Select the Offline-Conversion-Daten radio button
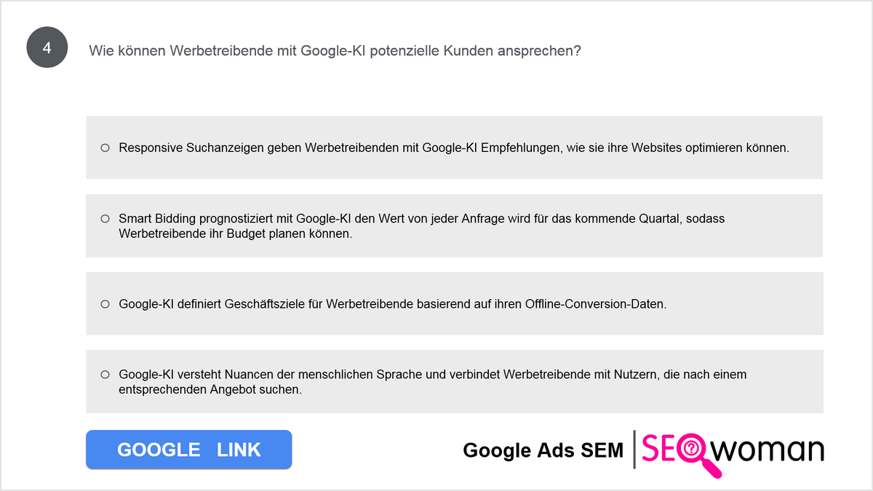Viewport: 873px width, 491px height. (105, 304)
